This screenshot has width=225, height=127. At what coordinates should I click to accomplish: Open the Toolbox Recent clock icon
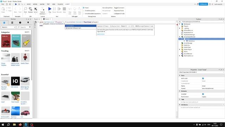click(20, 23)
